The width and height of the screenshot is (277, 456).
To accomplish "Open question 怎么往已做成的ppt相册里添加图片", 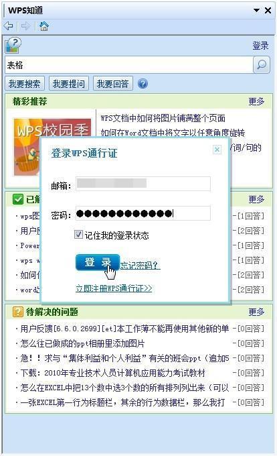I will point(82,343).
